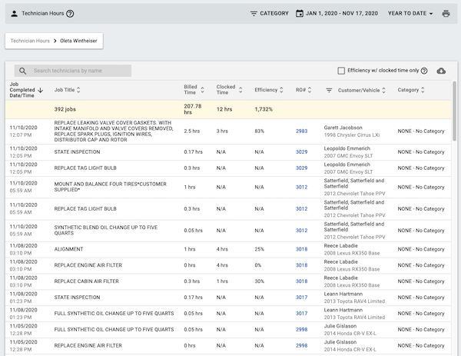Viewport: 461px width, 356px height.
Task: Go back to Technician Hours breadcrumb
Action: click(x=30, y=41)
